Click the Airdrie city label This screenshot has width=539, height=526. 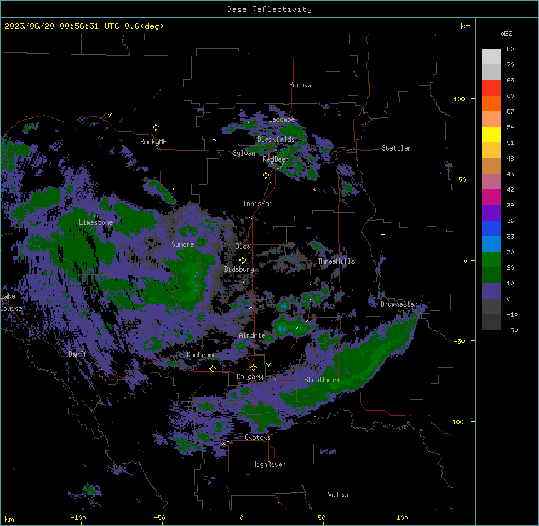[x=252, y=335]
